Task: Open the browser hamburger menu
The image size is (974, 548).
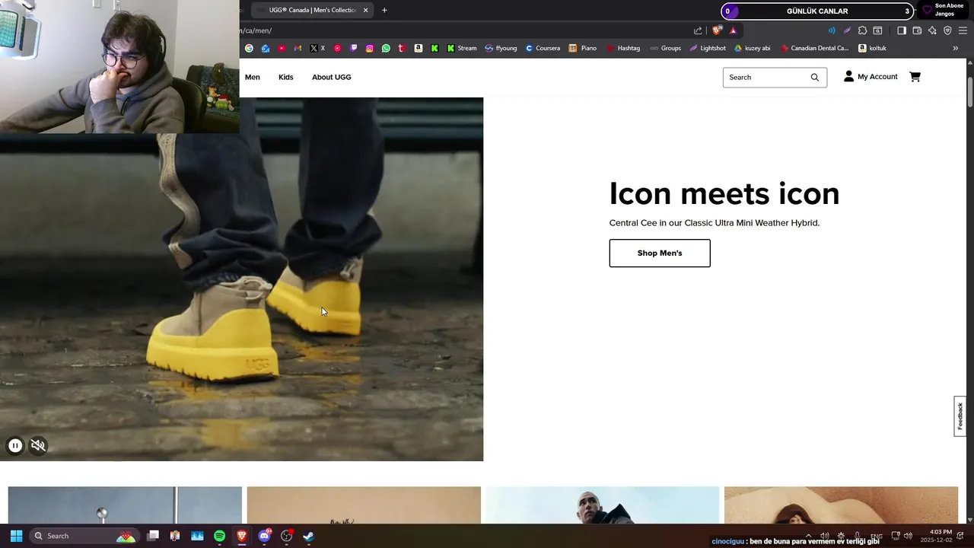Action: coord(963,30)
